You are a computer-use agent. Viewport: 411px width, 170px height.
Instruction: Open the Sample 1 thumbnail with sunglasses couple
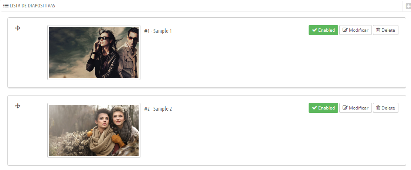coord(94,53)
